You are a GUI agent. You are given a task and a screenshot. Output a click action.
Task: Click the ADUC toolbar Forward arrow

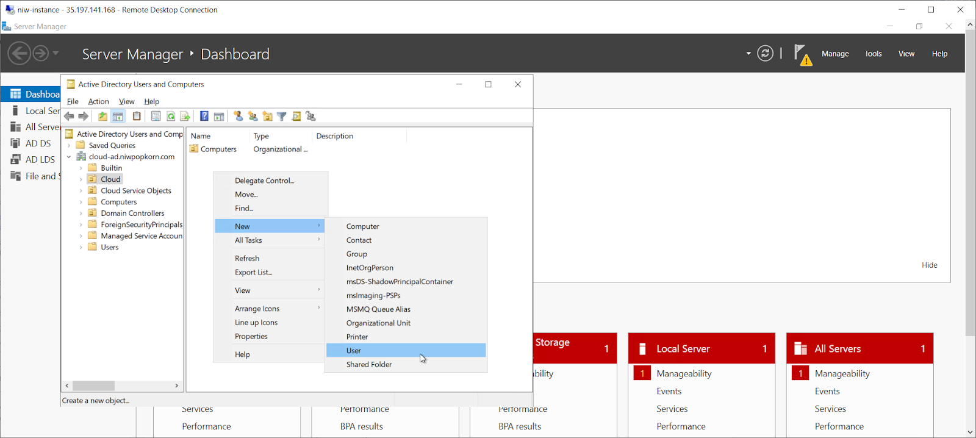(x=84, y=116)
